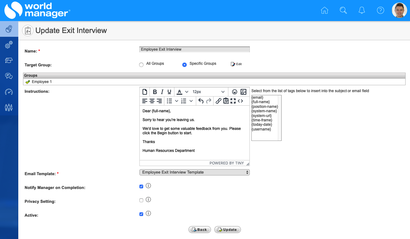The image size is (410, 239).
Task: Toggle fullscreen editor mode
Action: 233,101
